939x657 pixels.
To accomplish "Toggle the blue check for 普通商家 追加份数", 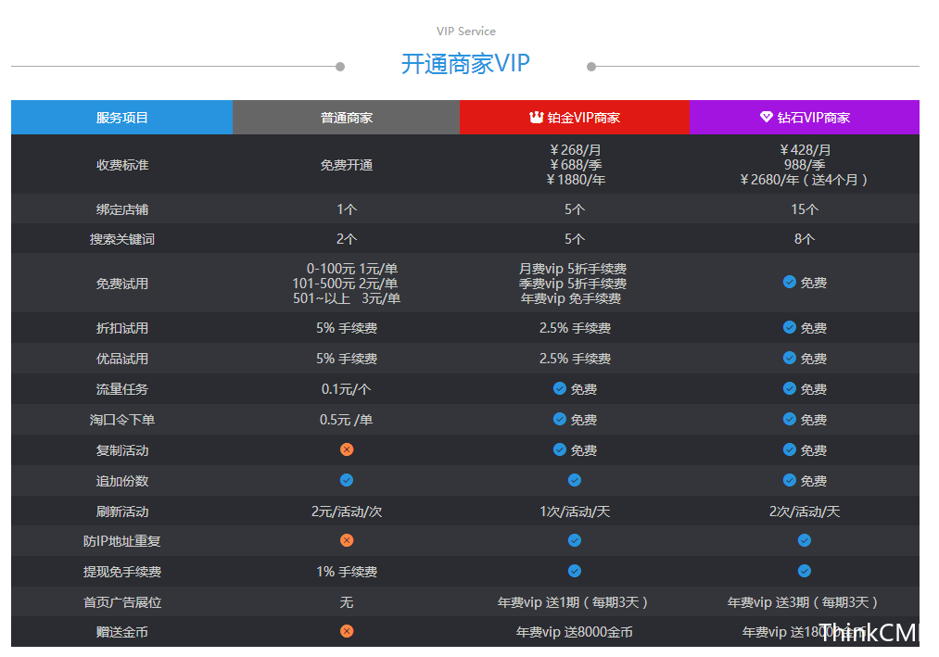I will click(346, 480).
